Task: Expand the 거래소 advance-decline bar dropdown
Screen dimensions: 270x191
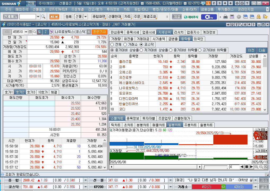Action: pos(256,187)
